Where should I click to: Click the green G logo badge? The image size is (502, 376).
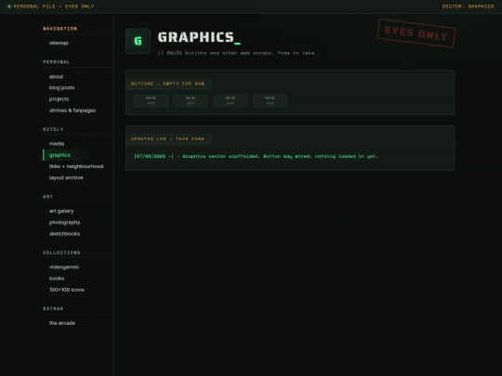[x=138, y=41]
